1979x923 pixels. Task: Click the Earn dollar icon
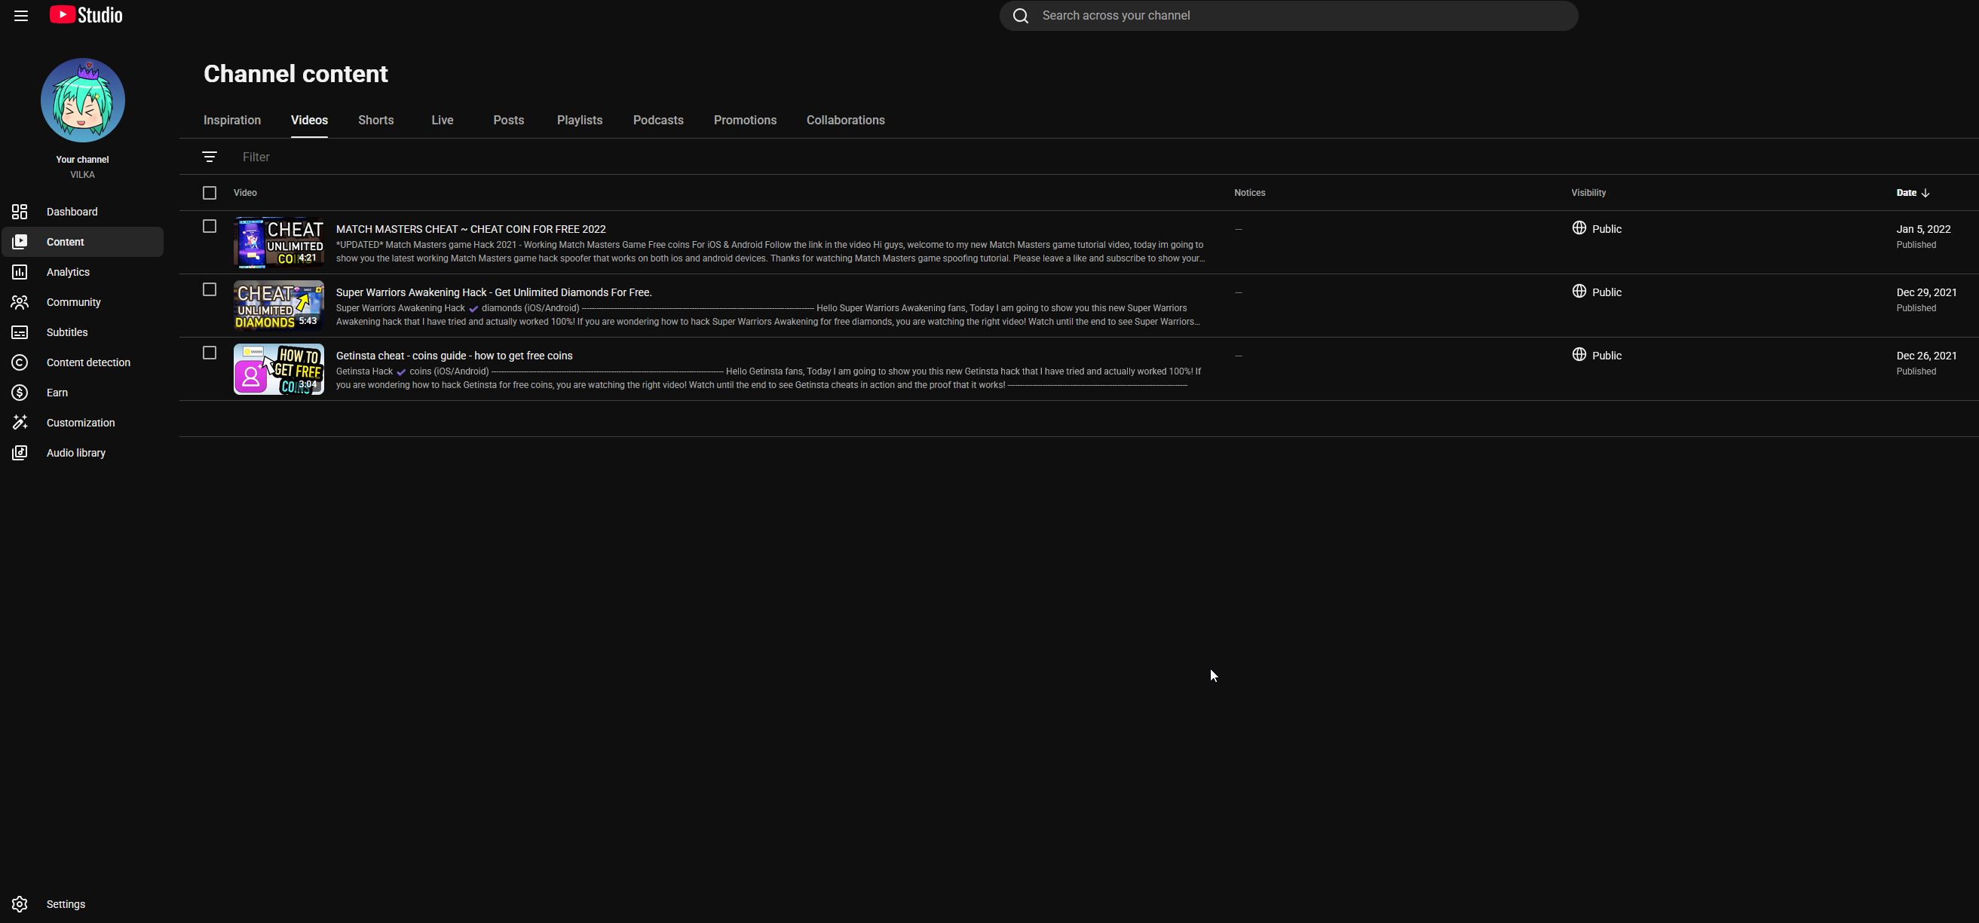click(20, 393)
